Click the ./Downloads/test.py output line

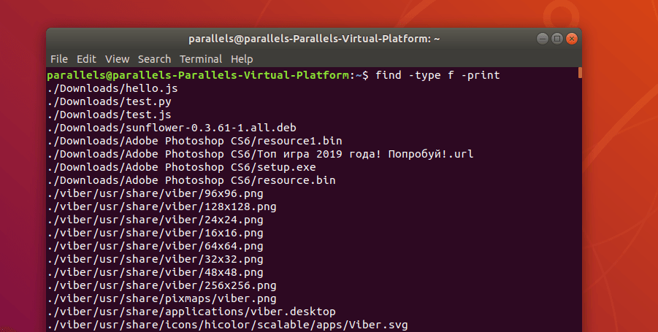pos(109,101)
